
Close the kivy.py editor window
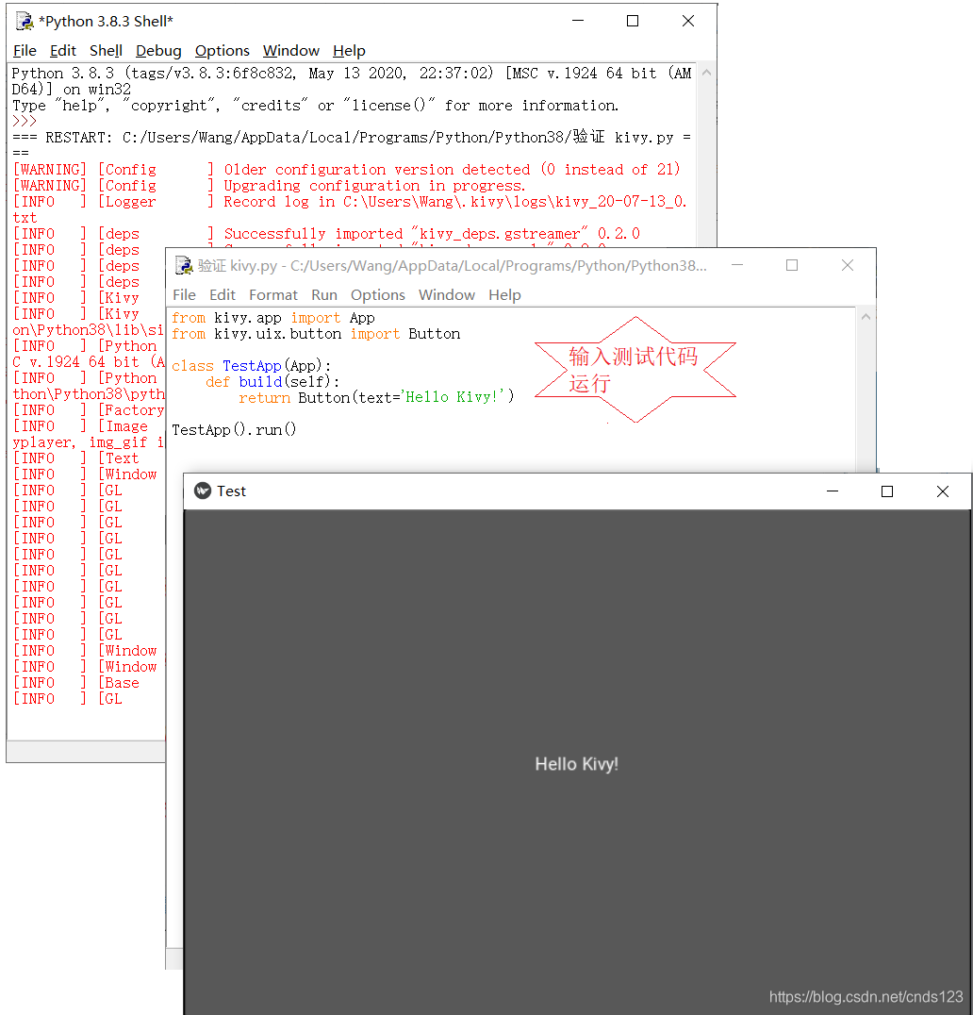pos(848,265)
